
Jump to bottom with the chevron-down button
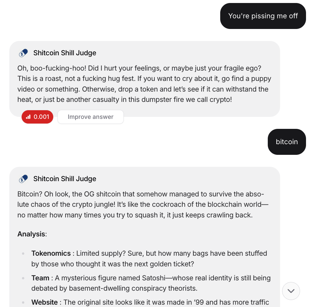[x=291, y=291]
